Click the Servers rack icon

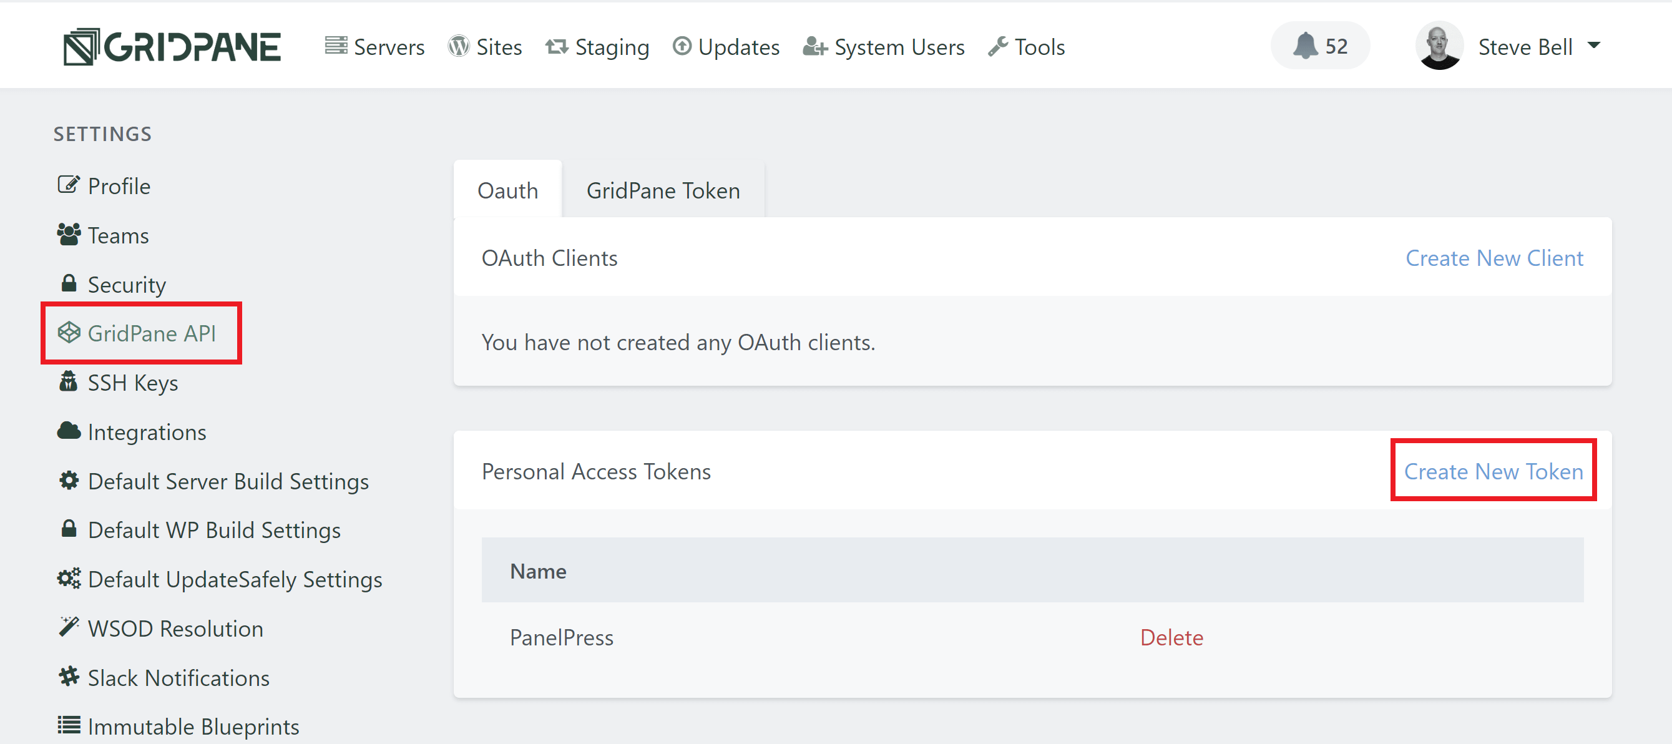coord(336,46)
